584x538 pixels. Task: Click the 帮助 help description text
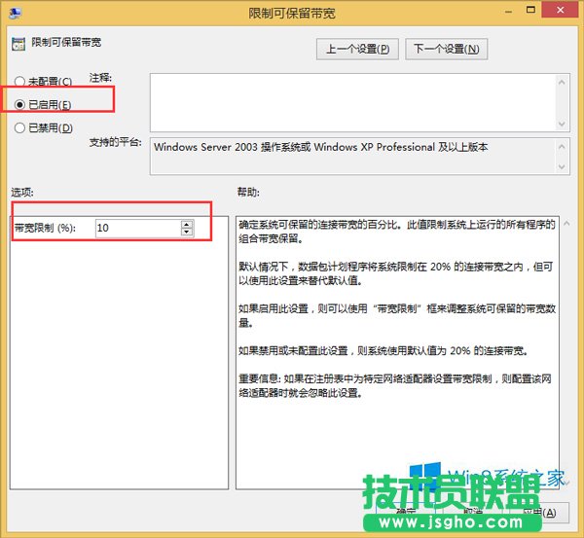coord(397,308)
